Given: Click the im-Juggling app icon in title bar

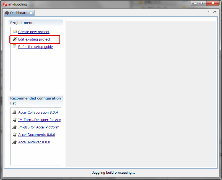Looking at the screenshot, I should click(x=5, y=4).
